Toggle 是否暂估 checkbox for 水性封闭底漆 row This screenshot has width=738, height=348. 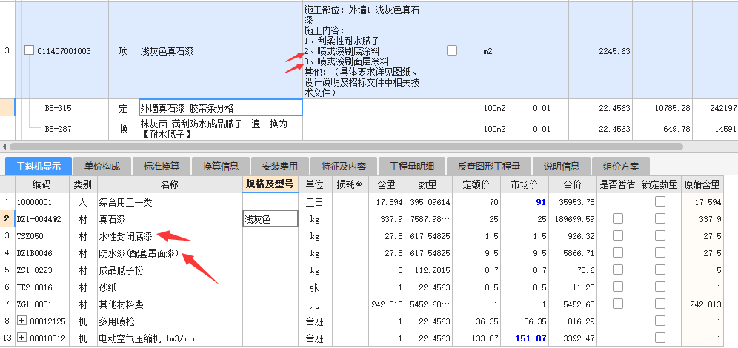coord(617,235)
